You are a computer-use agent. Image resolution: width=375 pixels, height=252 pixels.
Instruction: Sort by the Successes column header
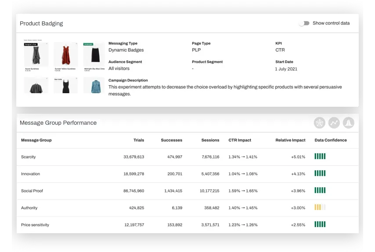point(172,140)
